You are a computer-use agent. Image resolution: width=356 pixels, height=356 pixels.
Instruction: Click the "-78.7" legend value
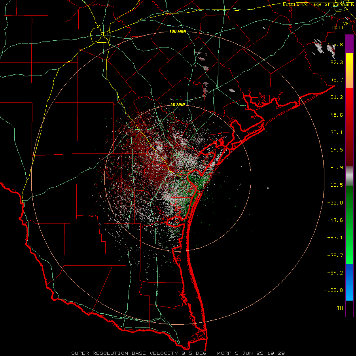point(335,256)
